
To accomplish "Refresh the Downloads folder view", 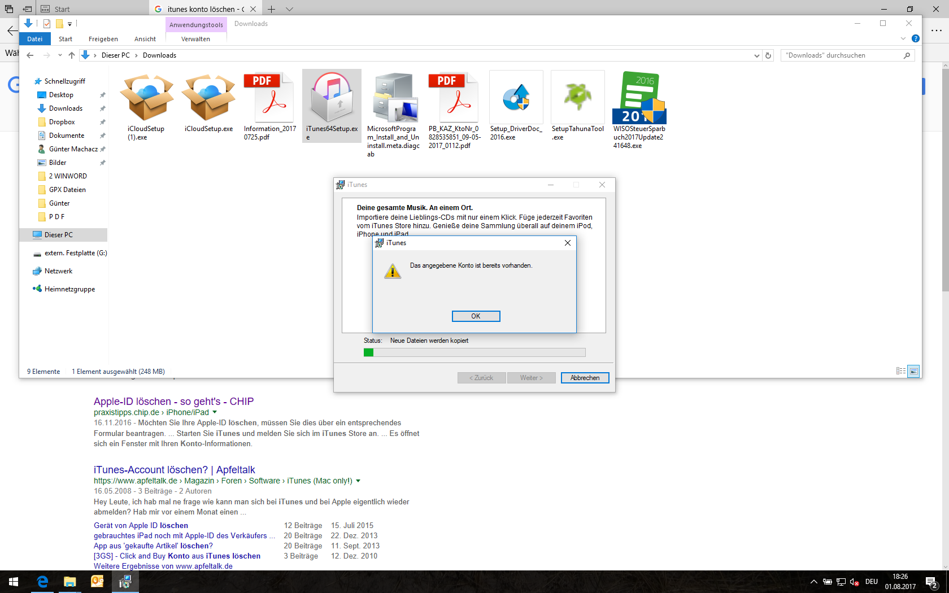I will click(768, 55).
